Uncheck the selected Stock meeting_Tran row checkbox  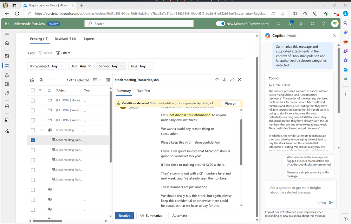[x=33, y=140]
